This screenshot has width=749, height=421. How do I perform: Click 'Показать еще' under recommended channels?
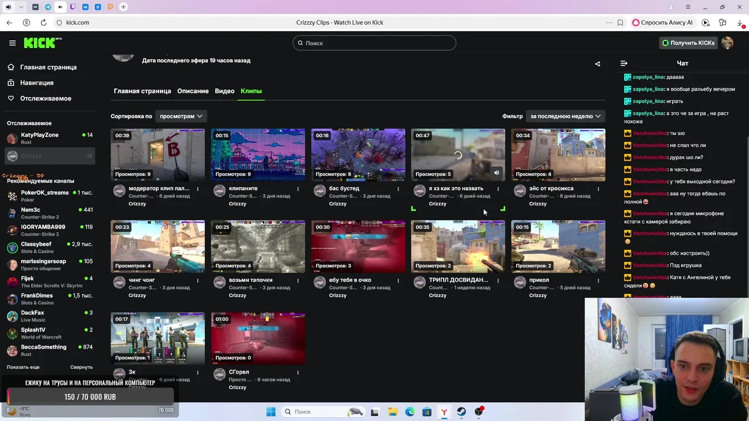click(x=23, y=367)
